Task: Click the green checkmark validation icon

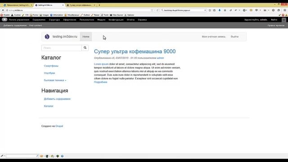Action: tap(280, 15)
